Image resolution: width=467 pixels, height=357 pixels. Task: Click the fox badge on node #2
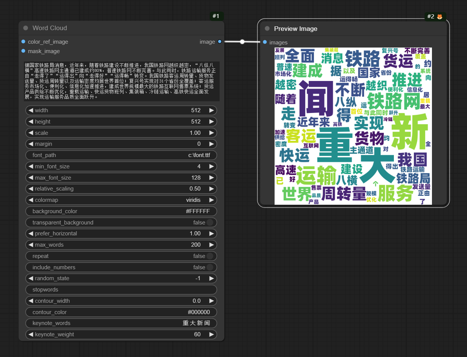point(439,17)
